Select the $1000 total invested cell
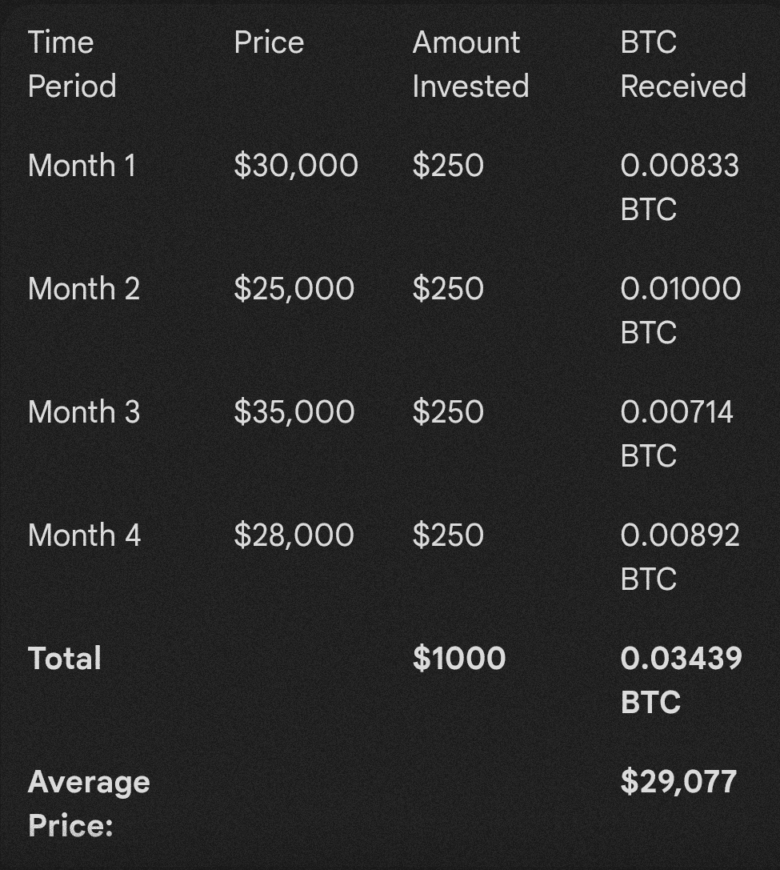The image size is (780, 870). pyautogui.click(x=458, y=659)
